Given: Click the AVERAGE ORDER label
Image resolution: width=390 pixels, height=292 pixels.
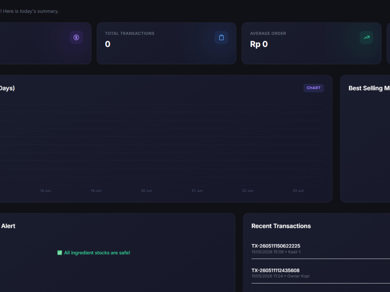Looking at the screenshot, I should [x=268, y=33].
